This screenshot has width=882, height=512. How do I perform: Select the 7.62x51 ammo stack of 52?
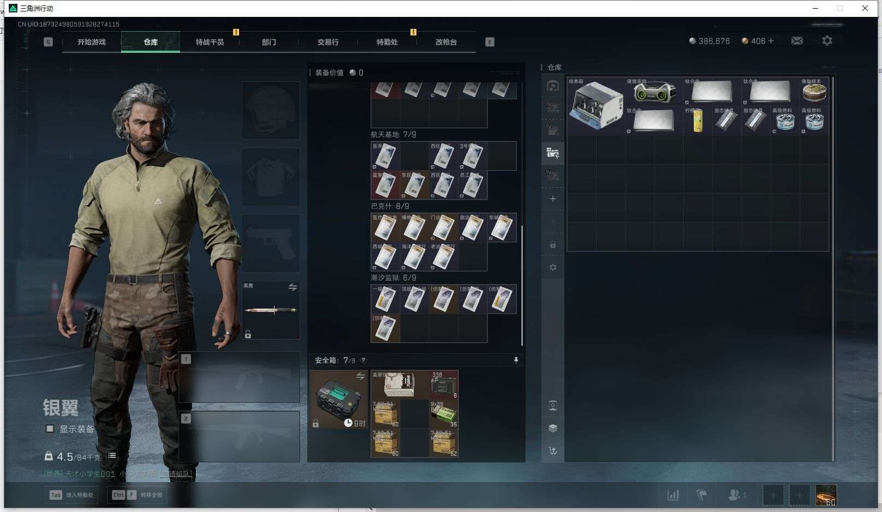444,443
